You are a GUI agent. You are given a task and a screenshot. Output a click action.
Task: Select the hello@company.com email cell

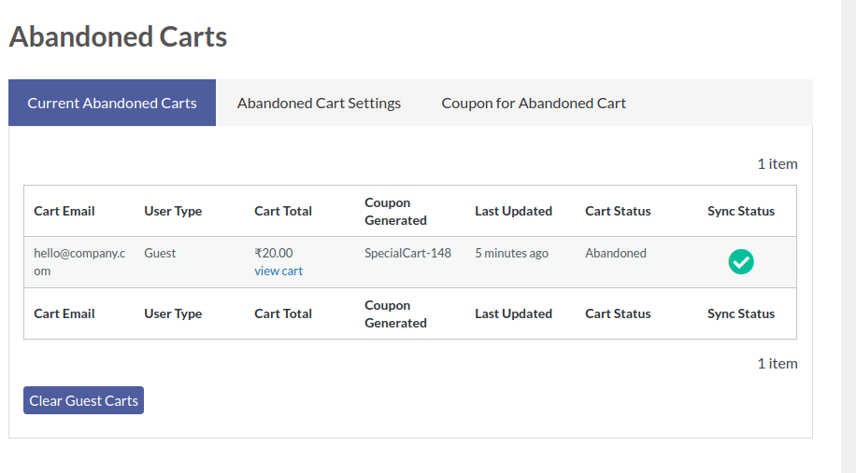pos(79,262)
